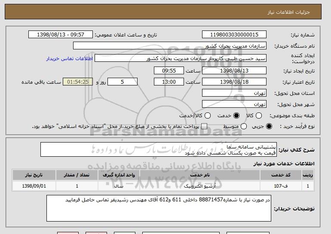Click need date cell 1398/09/01
This screenshot has height=234, width=331.
point(34,186)
